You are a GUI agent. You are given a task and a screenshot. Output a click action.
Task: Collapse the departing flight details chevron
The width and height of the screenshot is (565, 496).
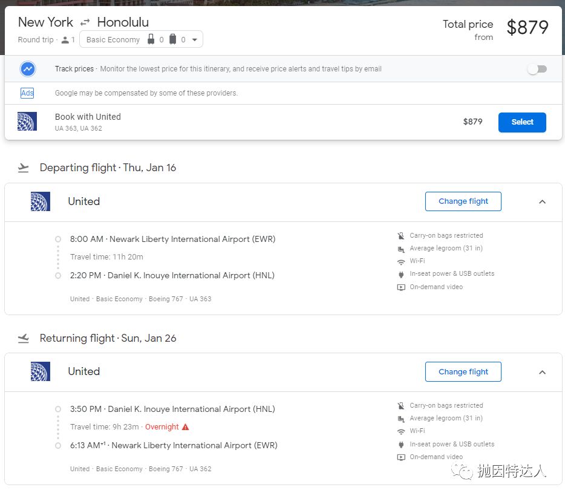pos(542,201)
